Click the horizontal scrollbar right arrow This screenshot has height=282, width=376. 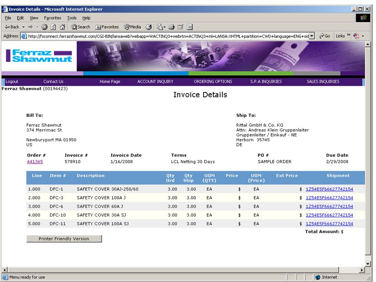pos(362,270)
